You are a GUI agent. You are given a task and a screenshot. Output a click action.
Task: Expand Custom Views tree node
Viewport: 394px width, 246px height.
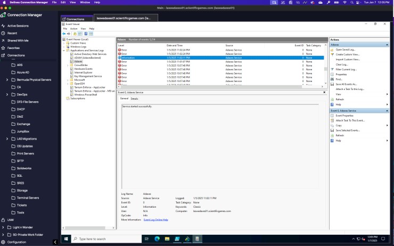coord(64,43)
